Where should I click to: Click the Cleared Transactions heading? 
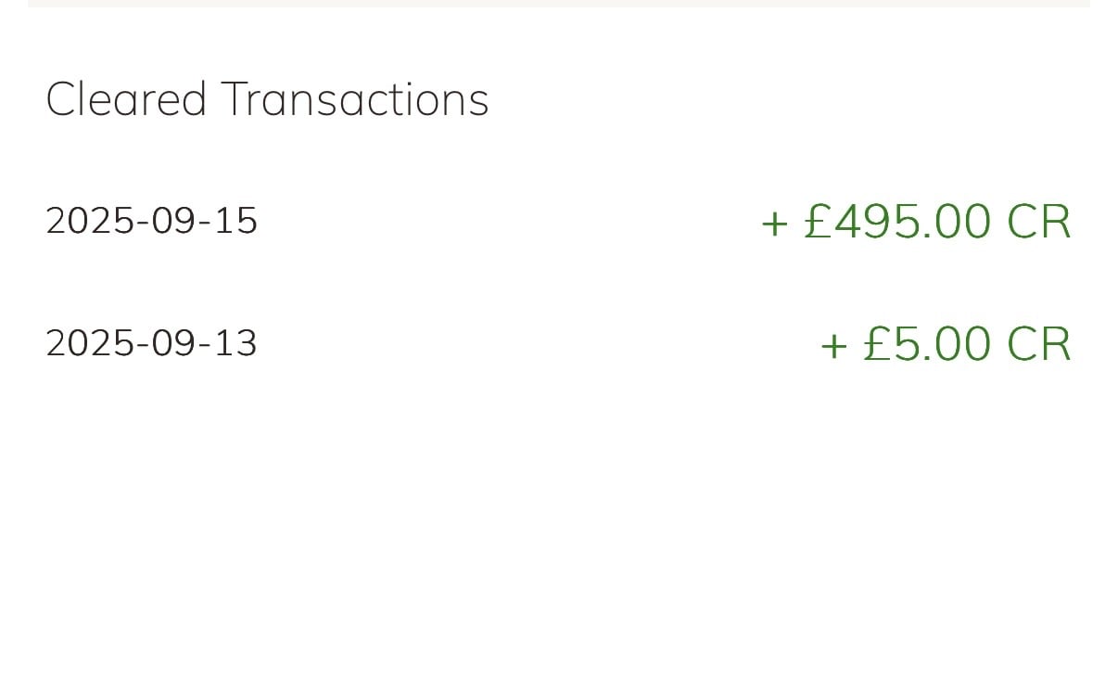tap(267, 99)
